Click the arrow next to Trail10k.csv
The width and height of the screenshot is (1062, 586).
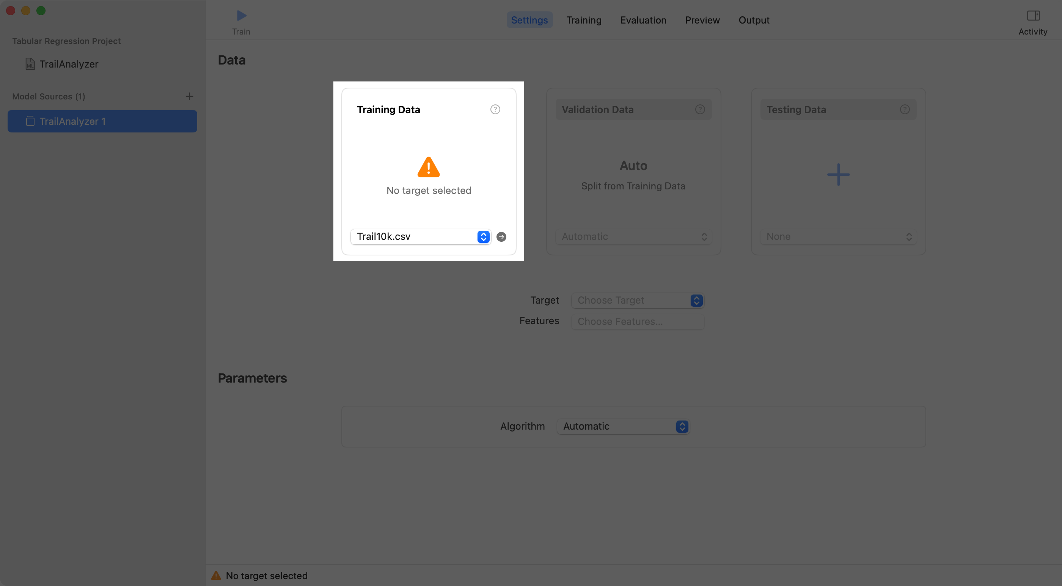[x=501, y=236]
